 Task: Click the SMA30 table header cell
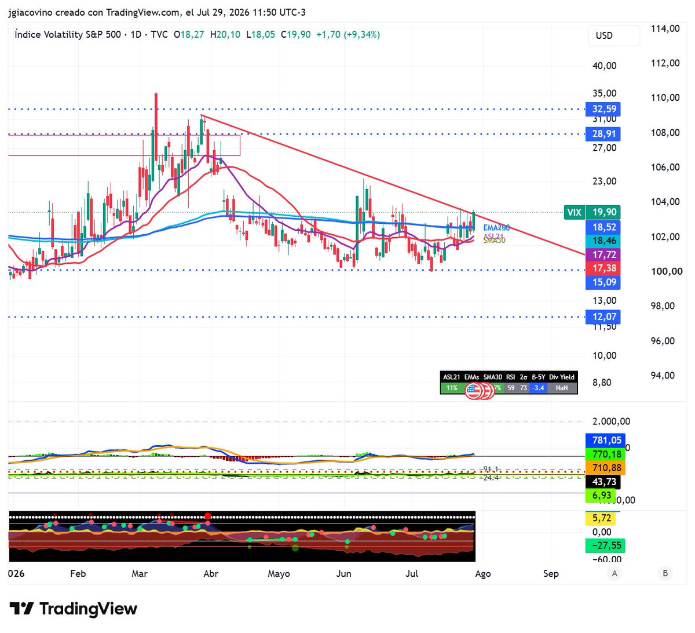pyautogui.click(x=493, y=377)
